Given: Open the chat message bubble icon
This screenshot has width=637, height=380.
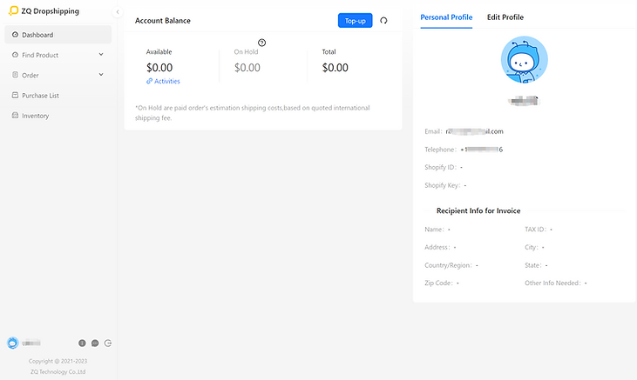Looking at the screenshot, I should point(95,343).
